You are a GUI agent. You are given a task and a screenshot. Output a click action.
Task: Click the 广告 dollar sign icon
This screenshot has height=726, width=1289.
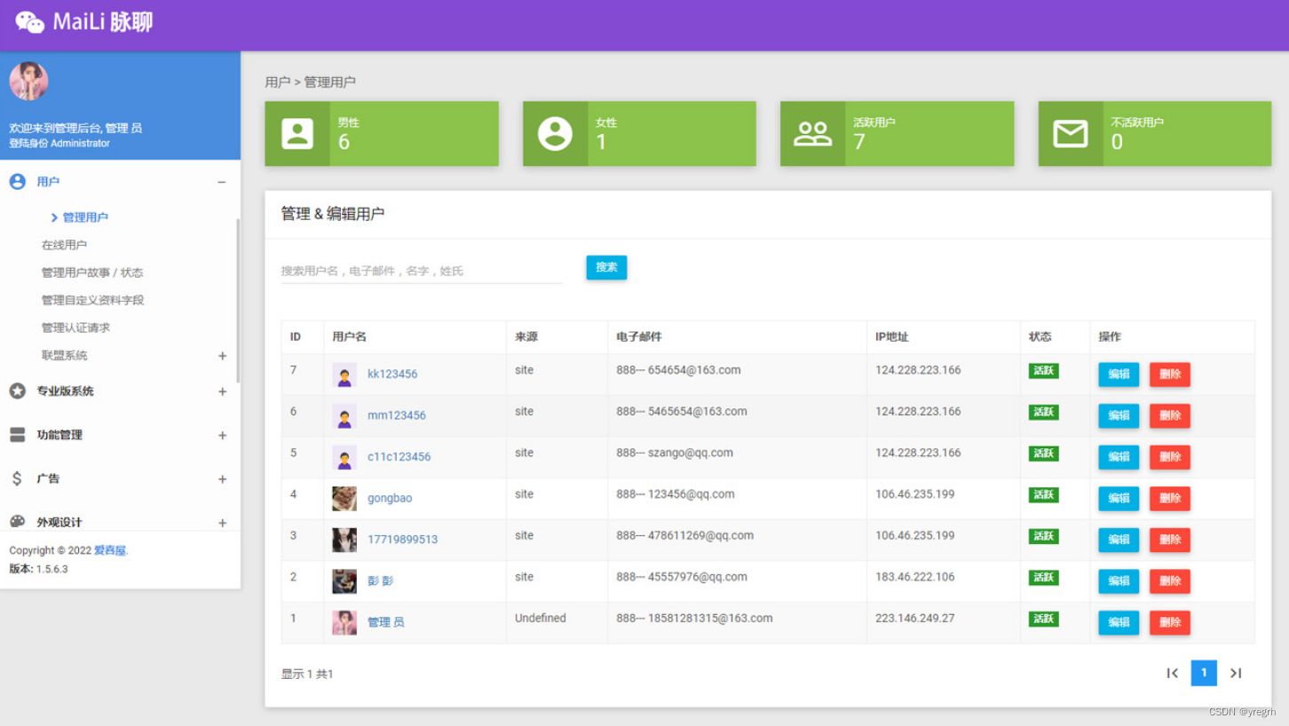pos(19,478)
